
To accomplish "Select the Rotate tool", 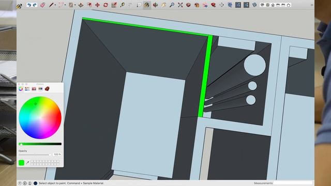I will [106, 5].
